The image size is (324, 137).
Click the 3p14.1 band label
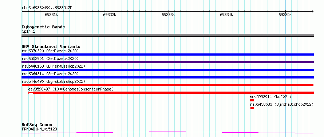pos(28,32)
